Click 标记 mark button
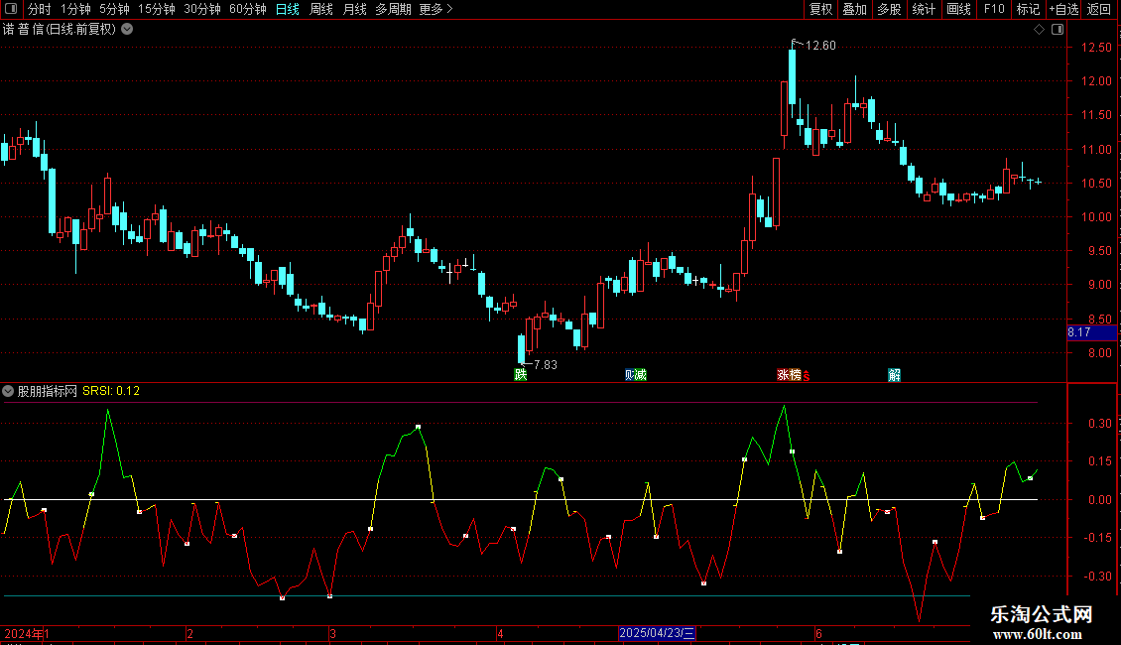This screenshot has height=645, width=1121. click(1028, 9)
